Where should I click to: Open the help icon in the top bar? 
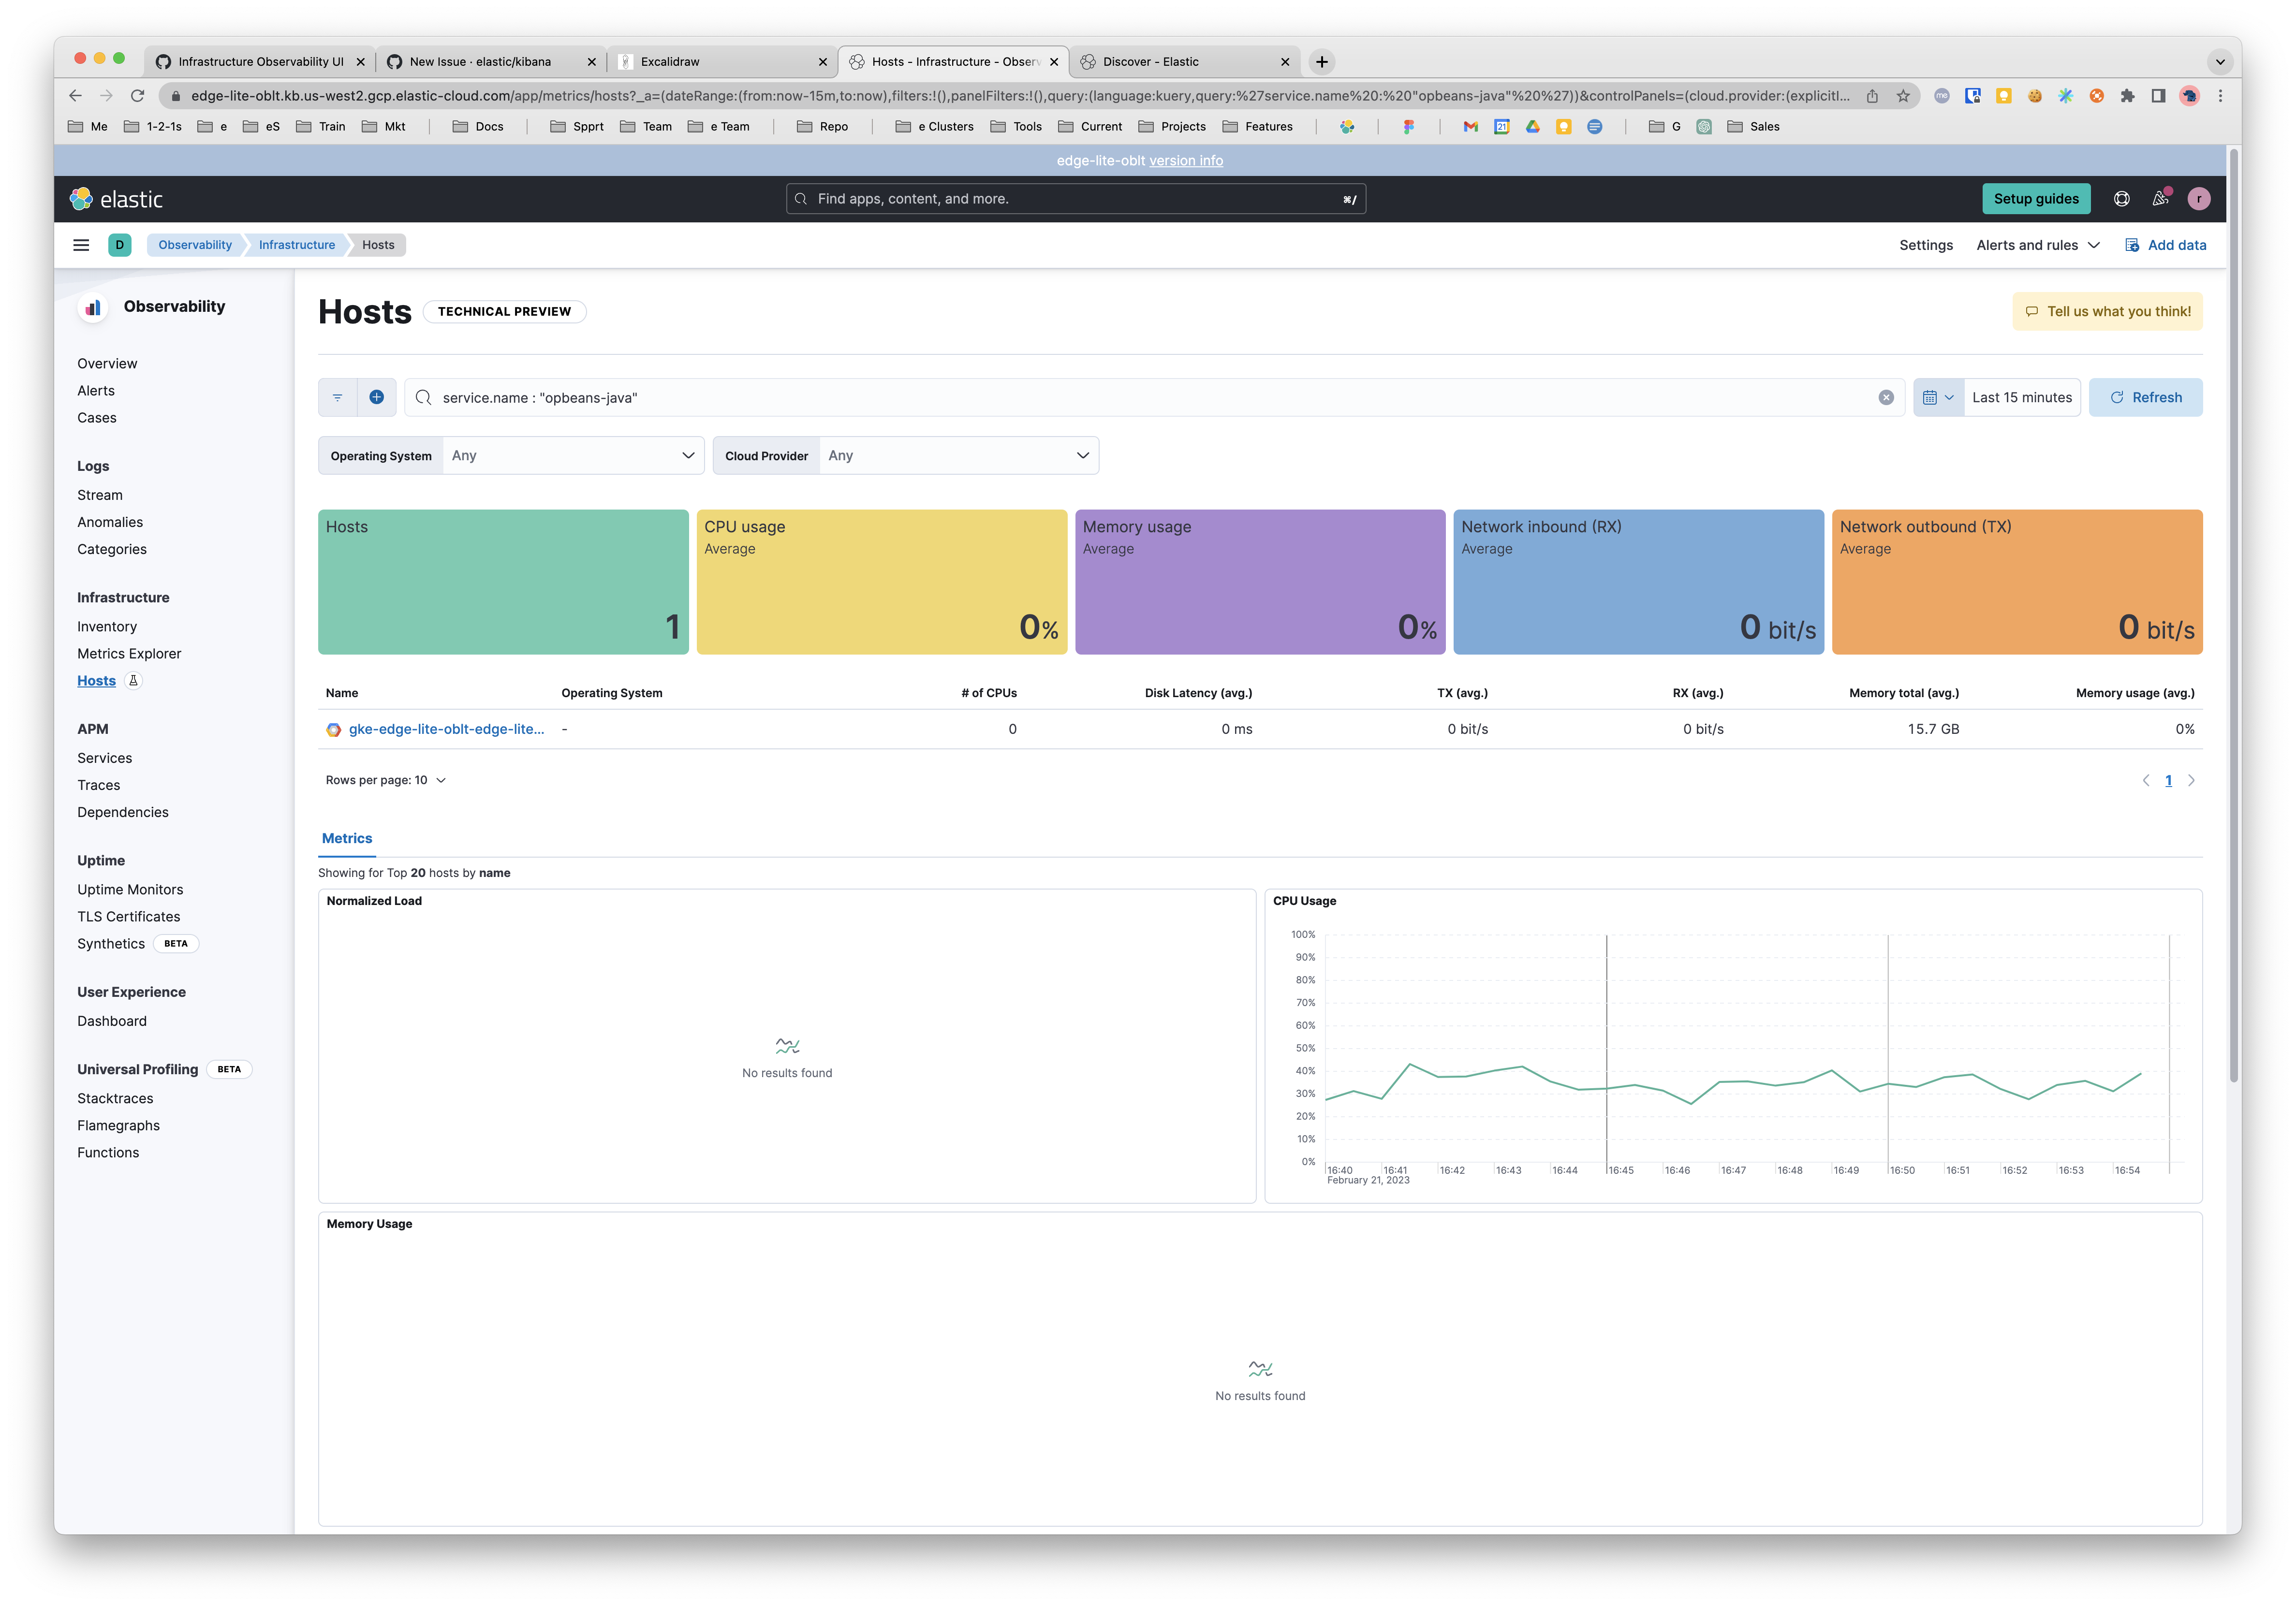pos(2121,198)
